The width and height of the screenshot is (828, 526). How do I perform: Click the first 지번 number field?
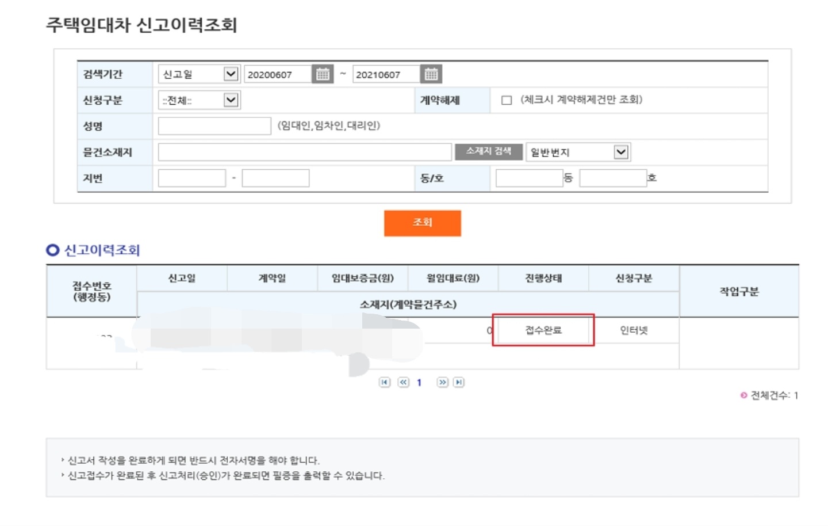[x=192, y=178]
